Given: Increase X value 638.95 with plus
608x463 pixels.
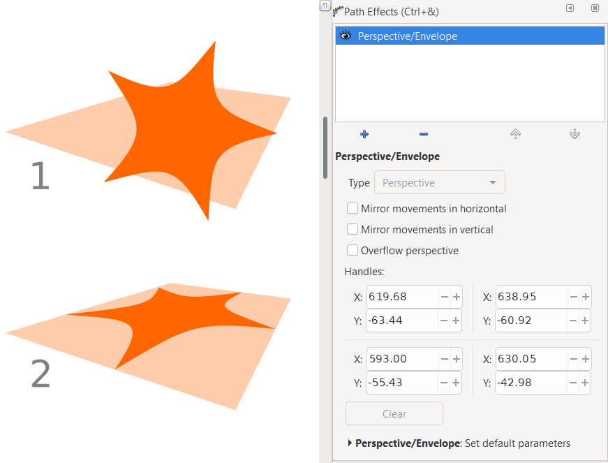Looking at the screenshot, I should point(586,297).
